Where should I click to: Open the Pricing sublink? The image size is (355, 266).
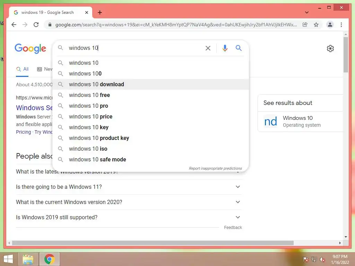point(23,132)
